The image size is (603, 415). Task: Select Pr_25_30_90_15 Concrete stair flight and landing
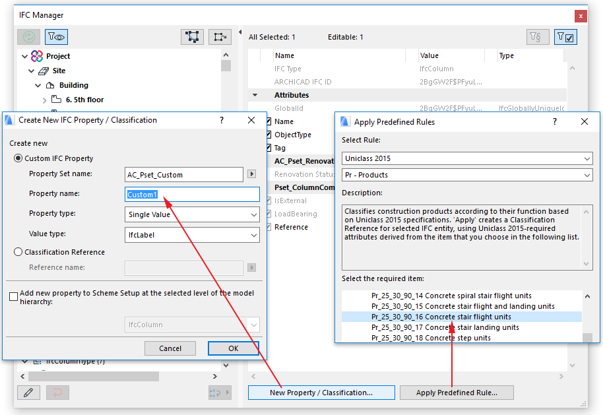click(x=463, y=306)
